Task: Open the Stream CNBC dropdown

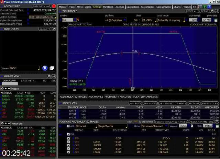Action: pos(24,68)
